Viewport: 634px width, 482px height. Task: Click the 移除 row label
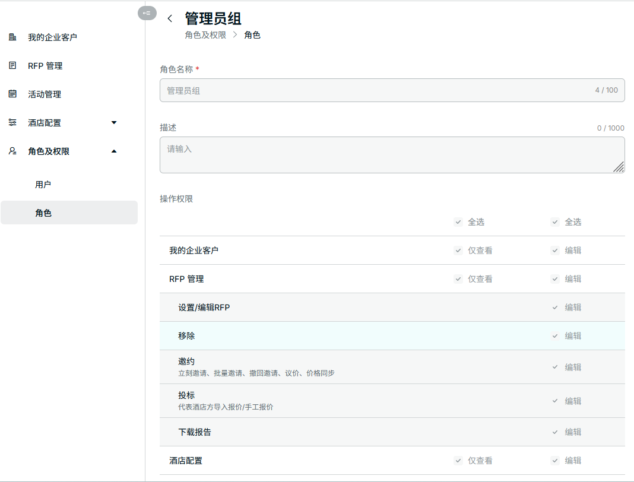(x=186, y=335)
